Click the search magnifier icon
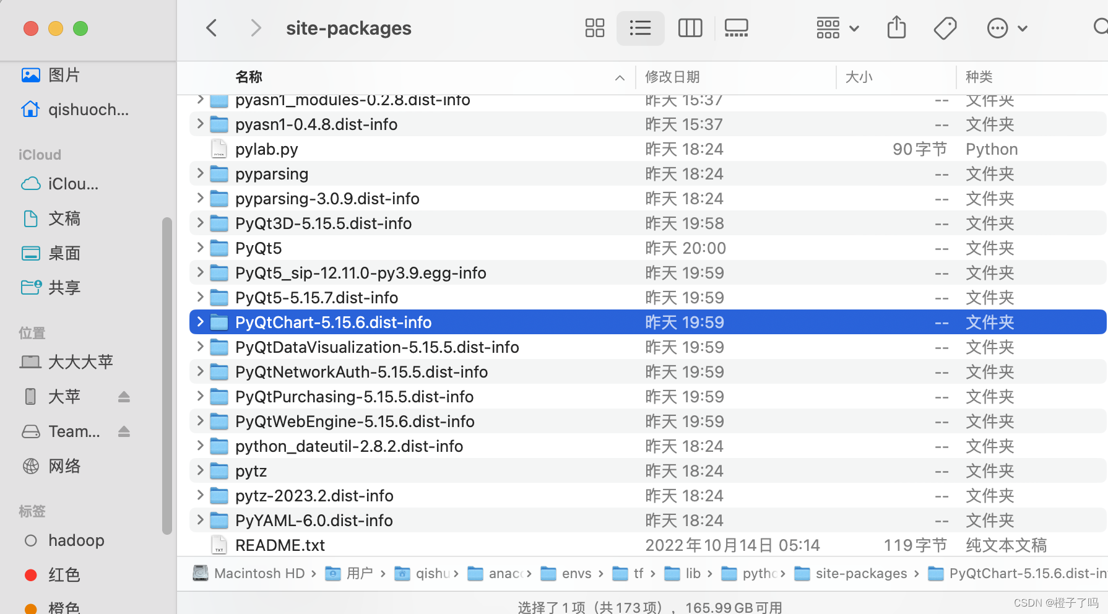 point(1100,27)
